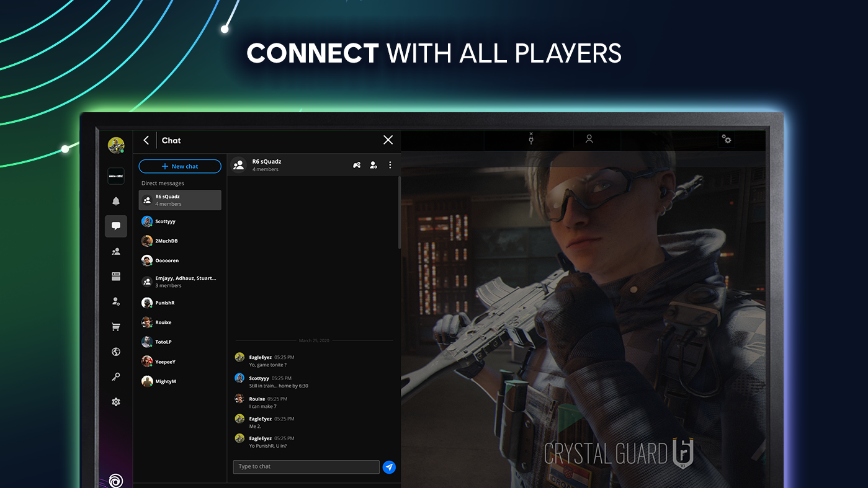Image resolution: width=868 pixels, height=488 pixels.
Task: Open the globe browser icon in the sidebar
Action: [x=115, y=352]
